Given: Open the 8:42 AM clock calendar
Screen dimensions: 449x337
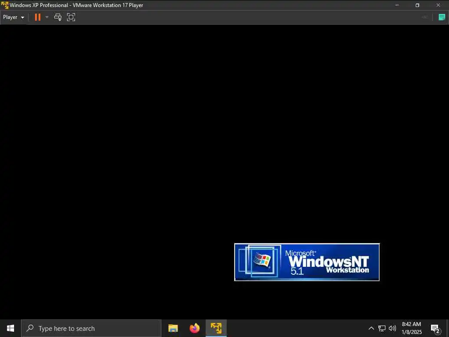Looking at the screenshot, I should (411, 328).
